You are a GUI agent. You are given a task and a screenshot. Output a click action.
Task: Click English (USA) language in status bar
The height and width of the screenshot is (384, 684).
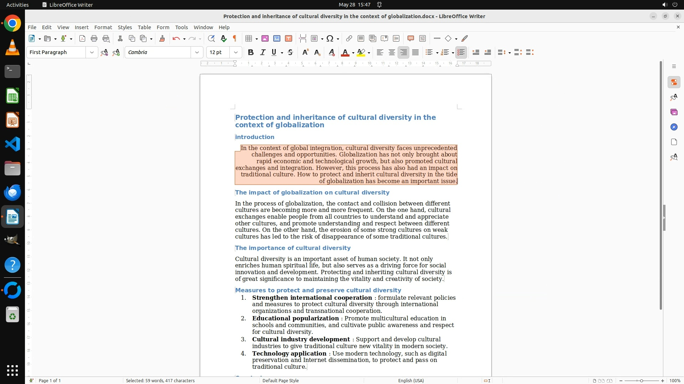click(411, 380)
